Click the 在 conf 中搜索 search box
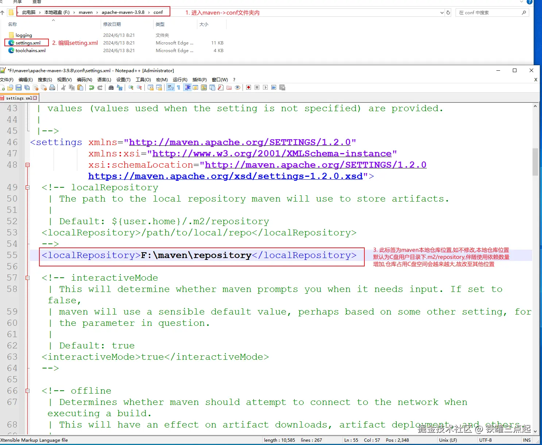The image size is (542, 445). 492,12
